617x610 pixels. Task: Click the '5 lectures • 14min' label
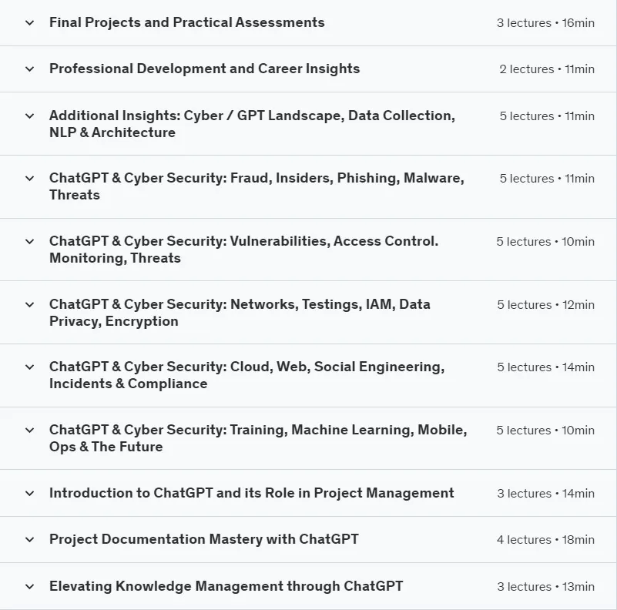[x=545, y=367]
